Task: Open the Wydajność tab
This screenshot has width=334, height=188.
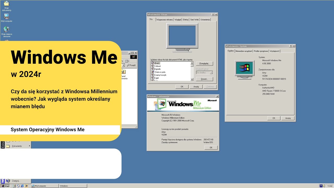Action: (275, 51)
